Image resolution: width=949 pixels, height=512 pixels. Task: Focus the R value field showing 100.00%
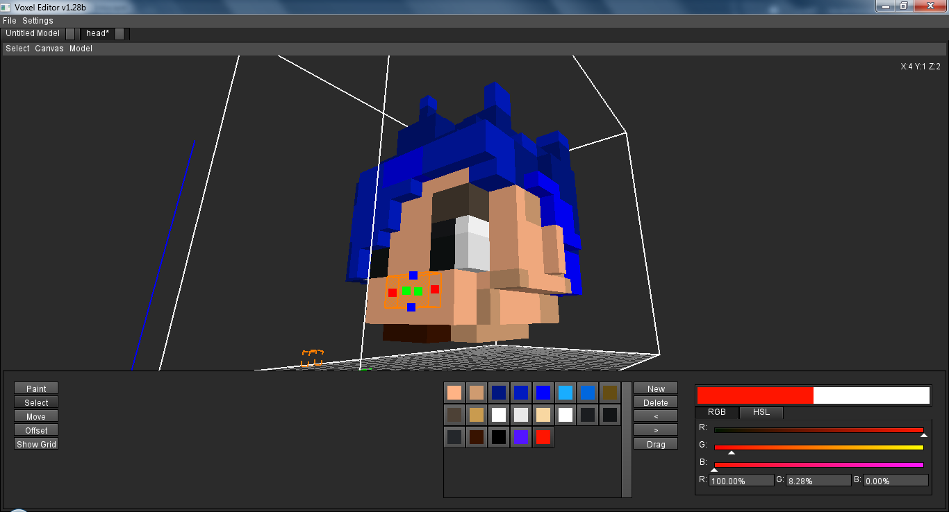click(x=741, y=480)
